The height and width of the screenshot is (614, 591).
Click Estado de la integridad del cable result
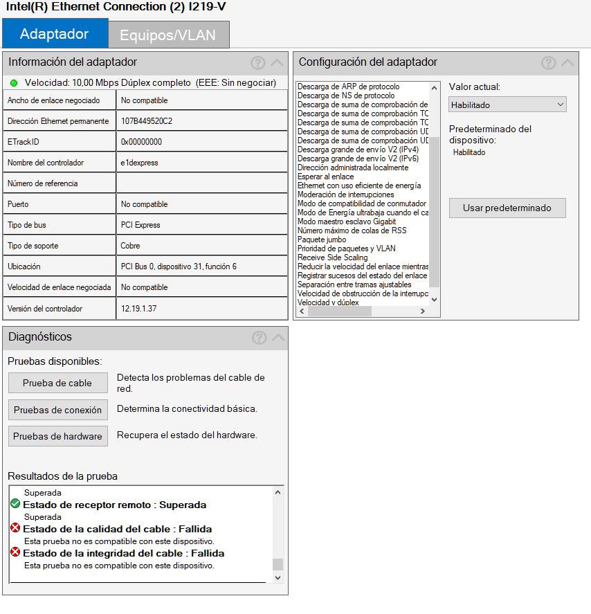[124, 553]
